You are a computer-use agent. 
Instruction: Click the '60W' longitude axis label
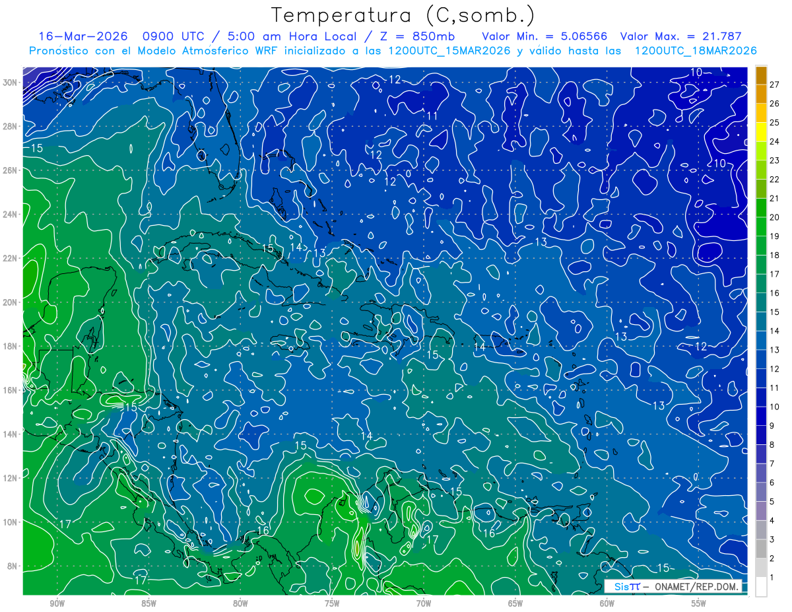point(607,603)
